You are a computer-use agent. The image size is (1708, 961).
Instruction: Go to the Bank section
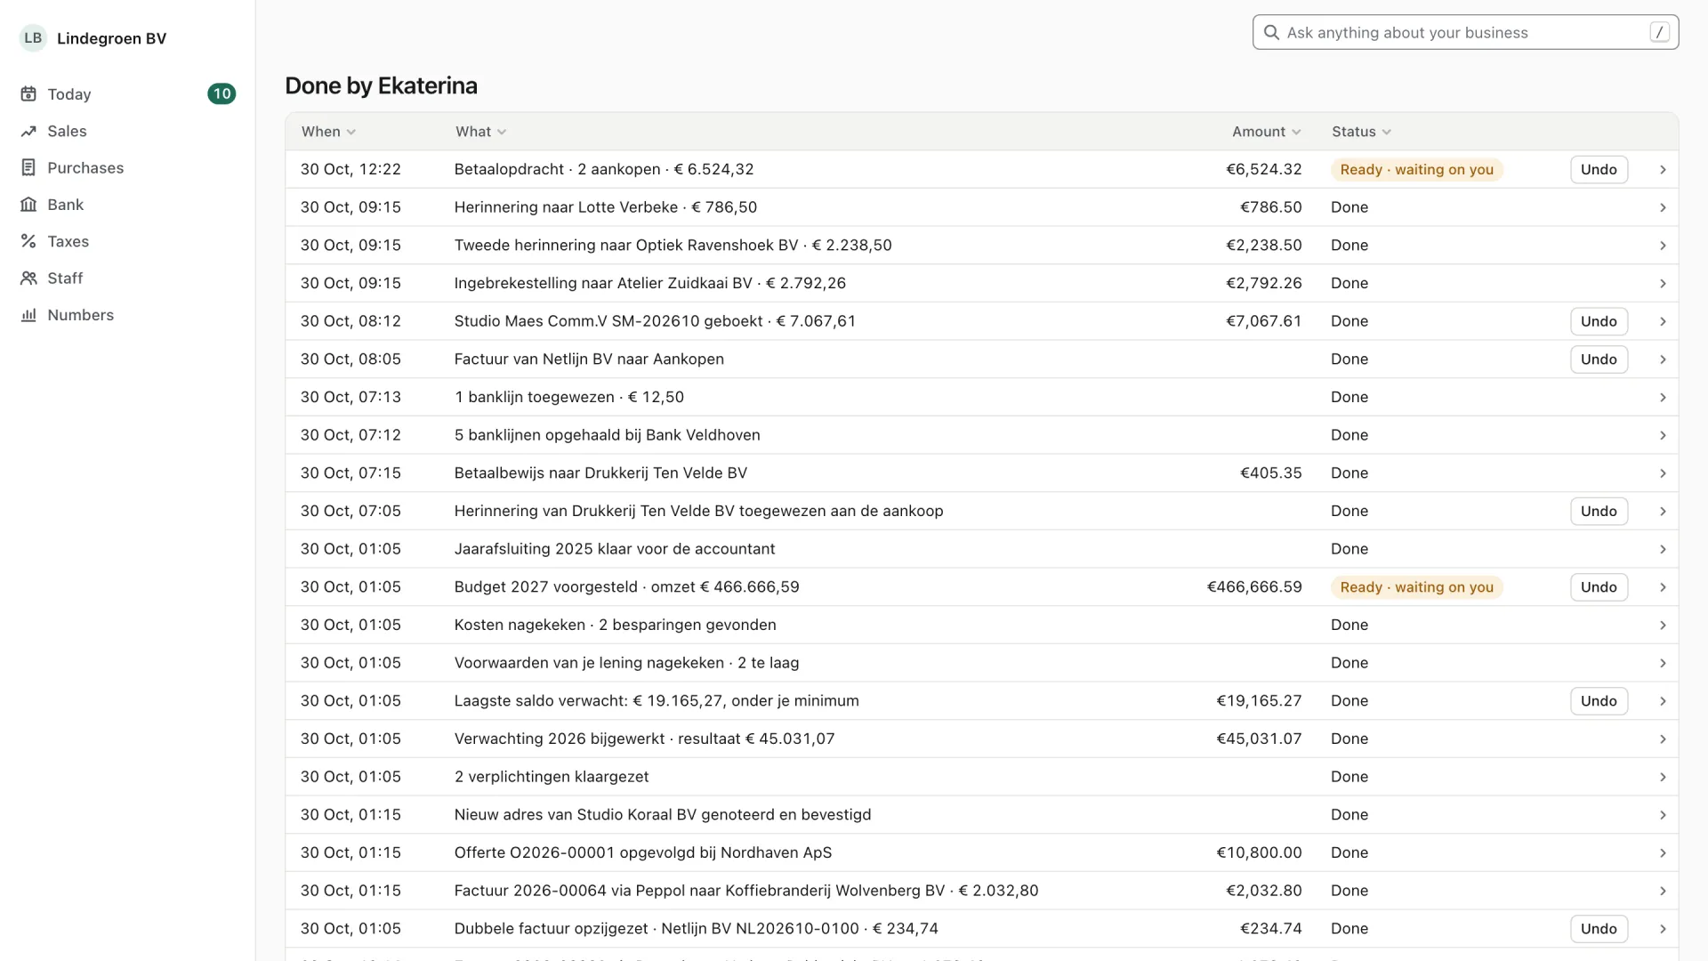[128, 205]
